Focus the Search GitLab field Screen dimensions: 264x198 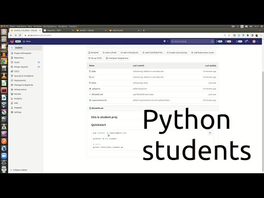pos(192,41)
